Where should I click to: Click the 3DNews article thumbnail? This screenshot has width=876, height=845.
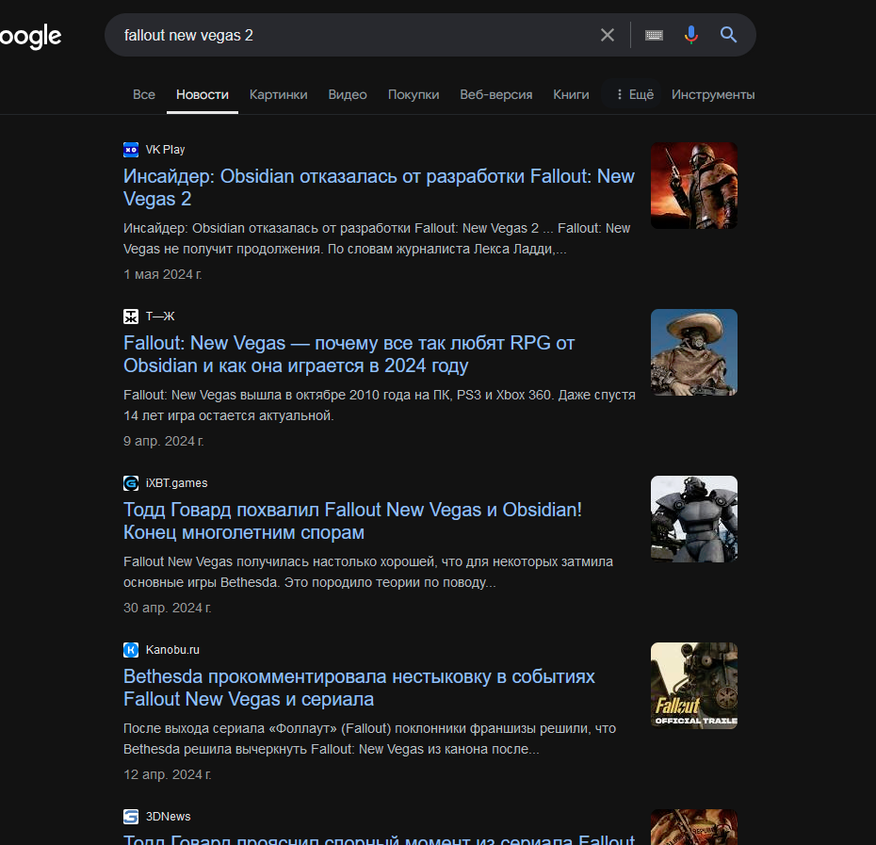pos(694,827)
